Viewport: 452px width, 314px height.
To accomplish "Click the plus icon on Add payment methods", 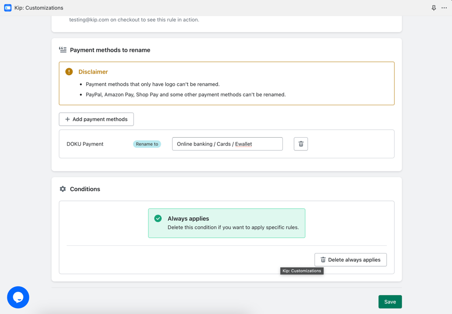I will 67,119.
